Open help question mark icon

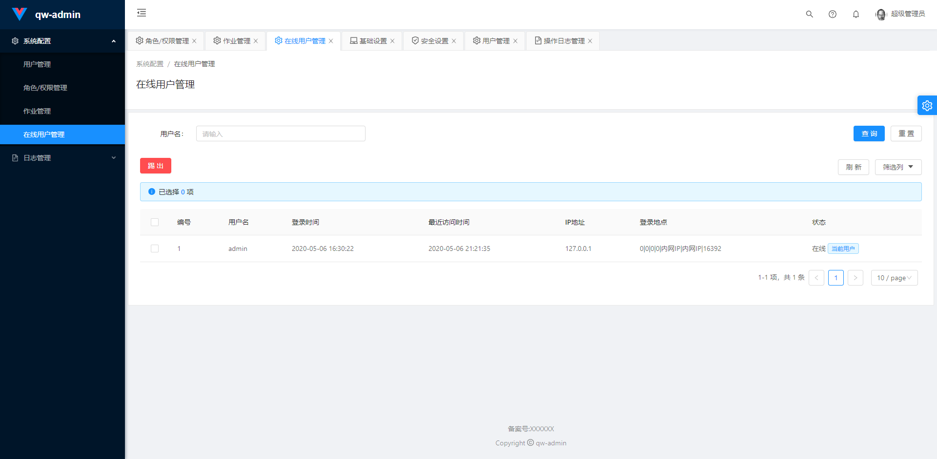click(833, 14)
